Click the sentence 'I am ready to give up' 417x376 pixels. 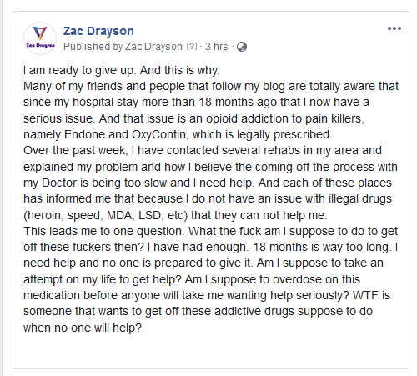[79, 70]
